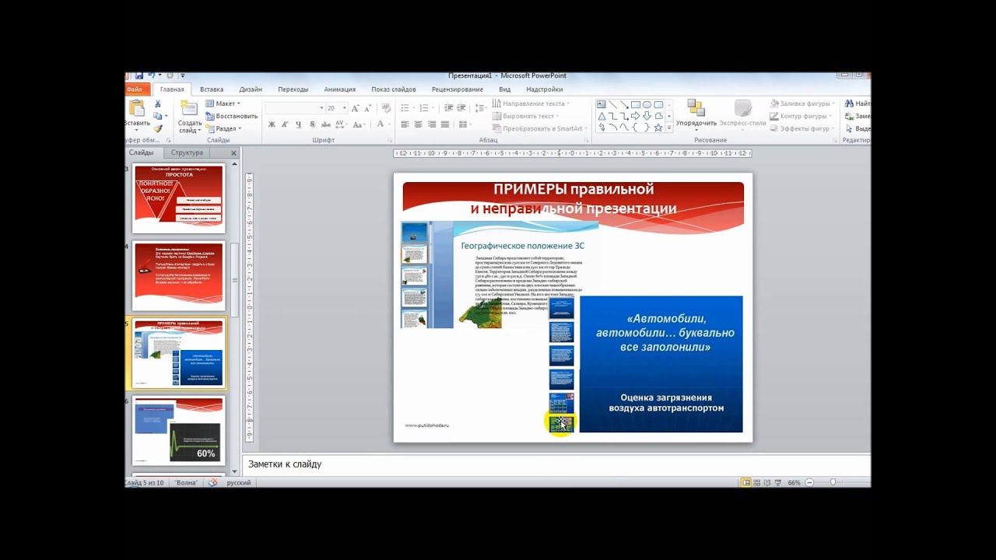
Task: Click the Format Painter brush icon
Action: click(158, 129)
